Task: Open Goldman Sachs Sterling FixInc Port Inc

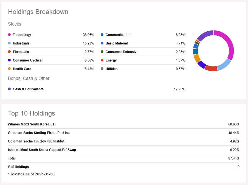Action: click(x=39, y=133)
